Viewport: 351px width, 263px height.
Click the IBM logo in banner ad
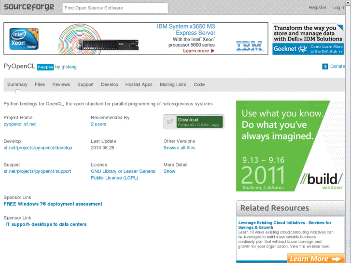(x=250, y=46)
